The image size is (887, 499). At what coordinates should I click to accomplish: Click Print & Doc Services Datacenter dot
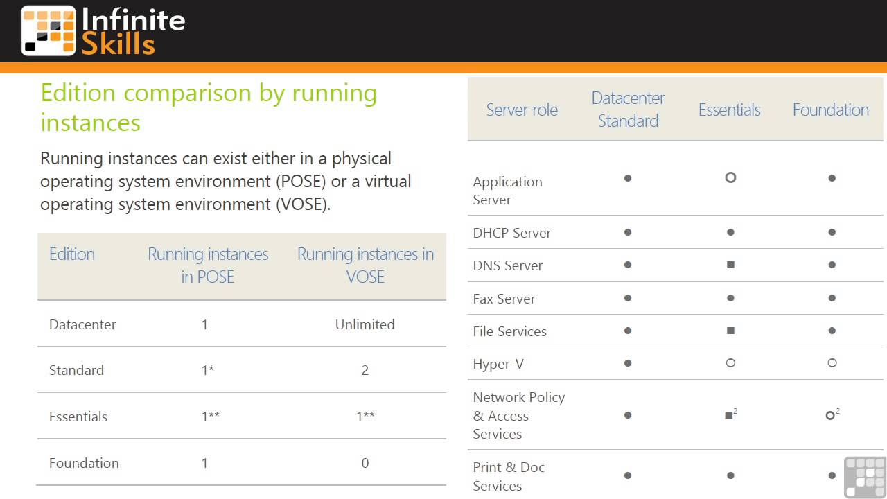pyautogui.click(x=628, y=475)
